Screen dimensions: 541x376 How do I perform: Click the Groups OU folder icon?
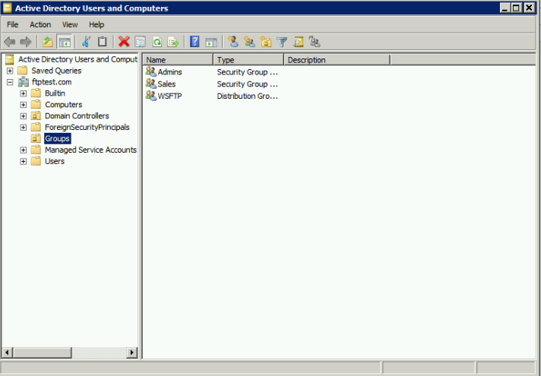[x=36, y=139]
